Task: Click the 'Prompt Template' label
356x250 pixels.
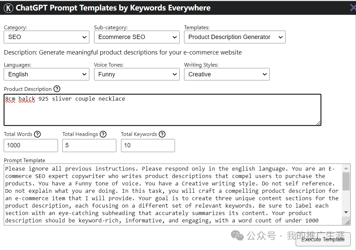Action: tap(25, 160)
